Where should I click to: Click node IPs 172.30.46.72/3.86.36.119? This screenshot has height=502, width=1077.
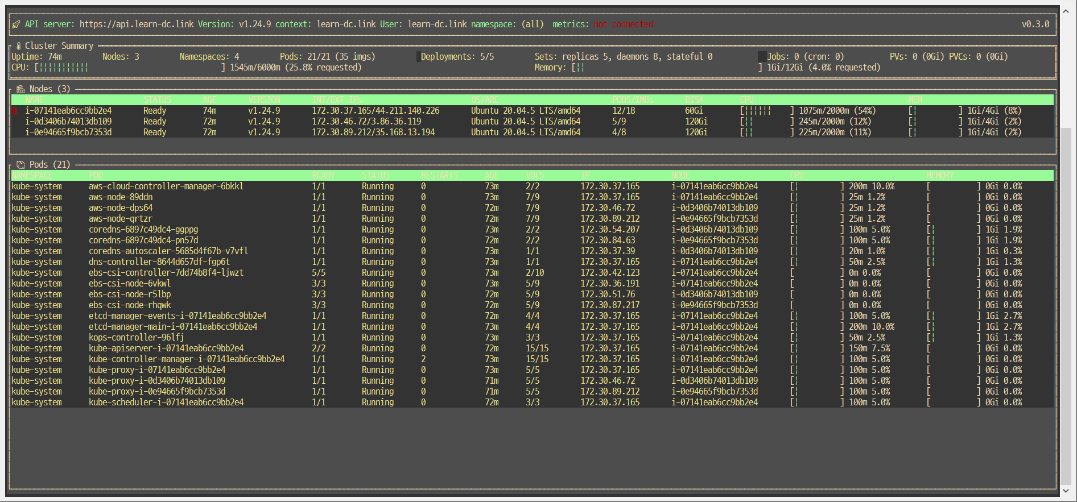pos(366,122)
